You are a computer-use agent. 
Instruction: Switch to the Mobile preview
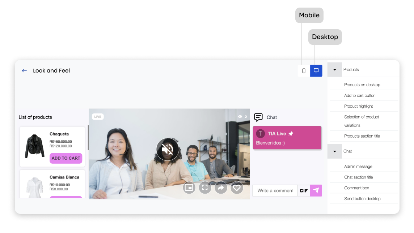304,71
